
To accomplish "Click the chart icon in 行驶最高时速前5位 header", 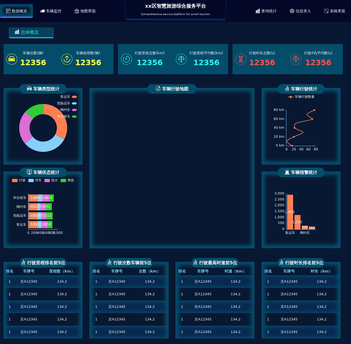I will tap(195, 262).
